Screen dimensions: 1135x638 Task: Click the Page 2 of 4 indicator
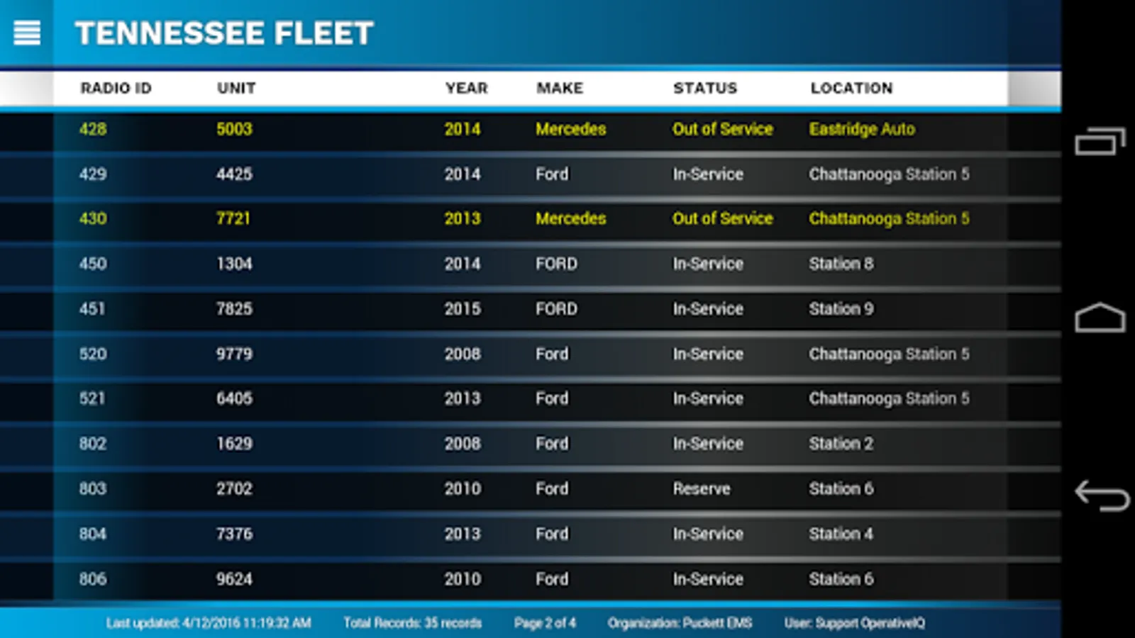545,623
